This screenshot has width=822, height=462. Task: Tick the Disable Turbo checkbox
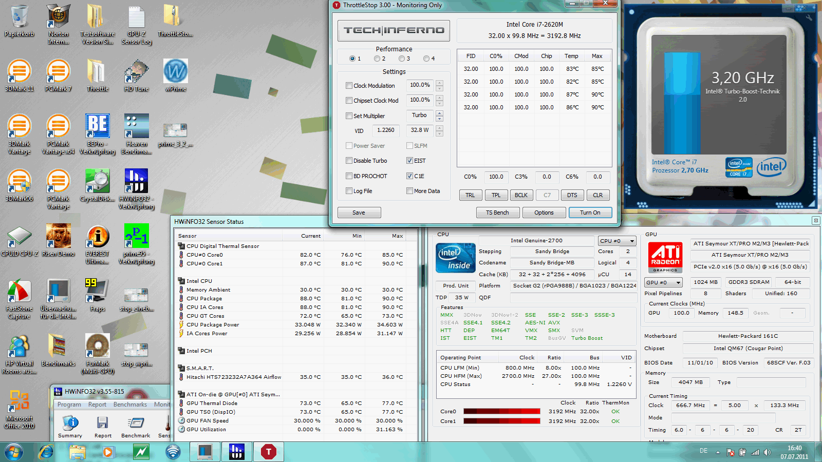(349, 161)
